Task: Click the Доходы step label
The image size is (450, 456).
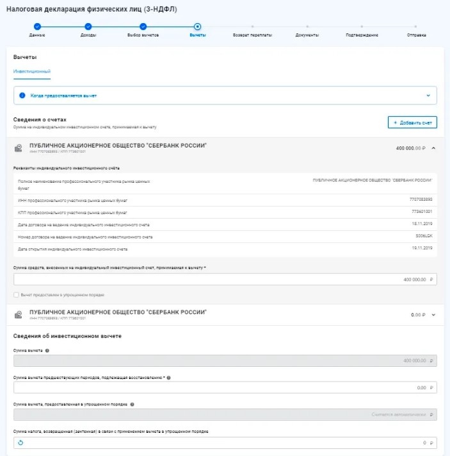Action: pos(88,35)
